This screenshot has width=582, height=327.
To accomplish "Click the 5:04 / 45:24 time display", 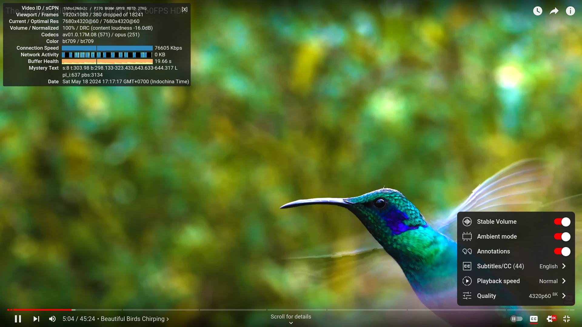I will coord(79,319).
